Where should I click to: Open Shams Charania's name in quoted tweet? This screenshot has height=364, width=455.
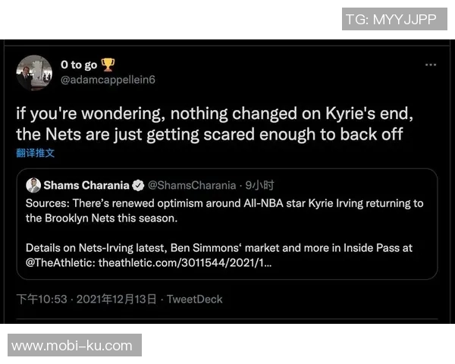[86, 185]
